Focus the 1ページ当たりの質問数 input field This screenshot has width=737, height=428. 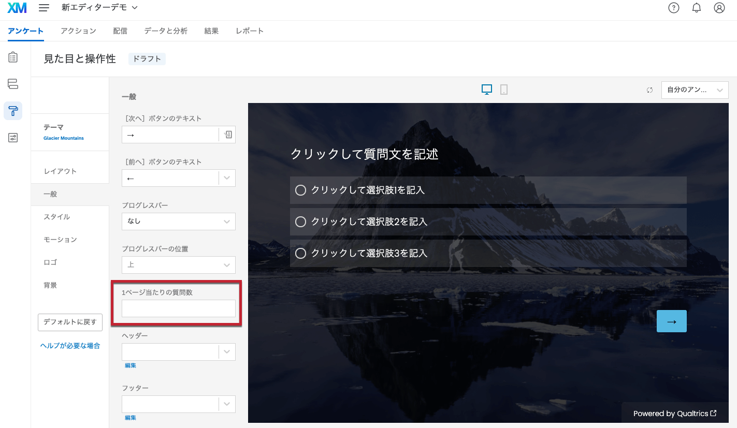click(x=179, y=308)
